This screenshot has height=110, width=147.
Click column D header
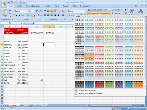point(49,27)
